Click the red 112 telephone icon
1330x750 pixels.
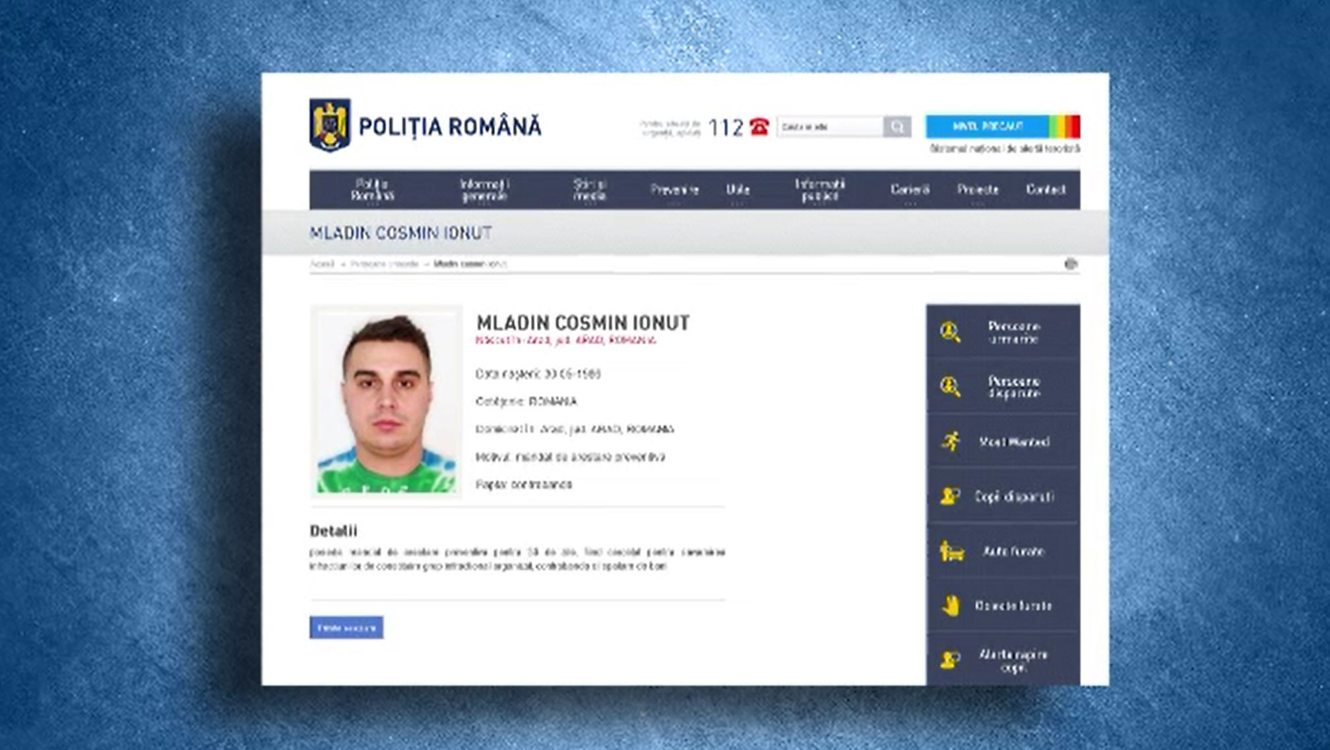tap(760, 125)
